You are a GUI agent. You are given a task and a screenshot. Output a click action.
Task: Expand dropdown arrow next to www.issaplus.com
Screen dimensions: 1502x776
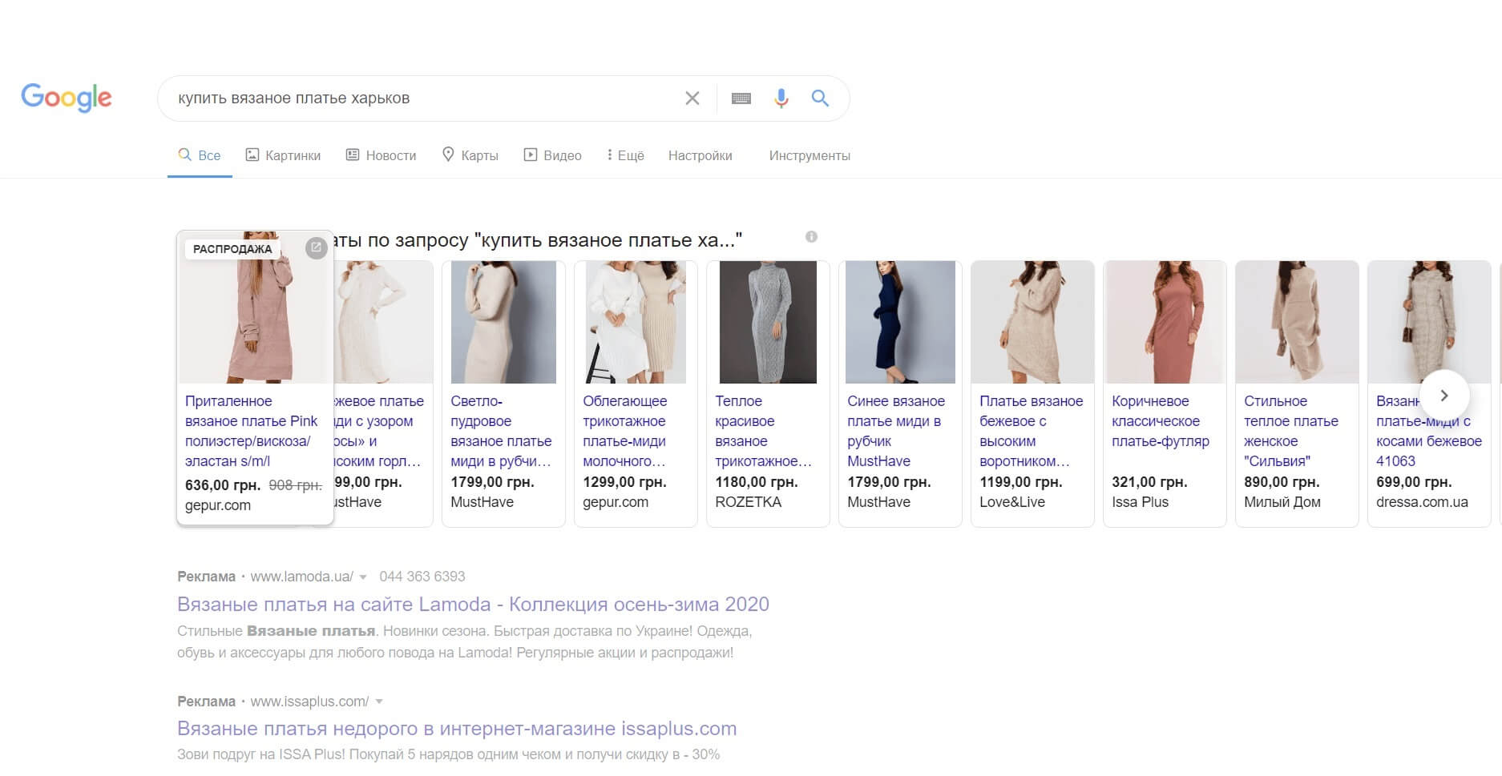(x=379, y=702)
